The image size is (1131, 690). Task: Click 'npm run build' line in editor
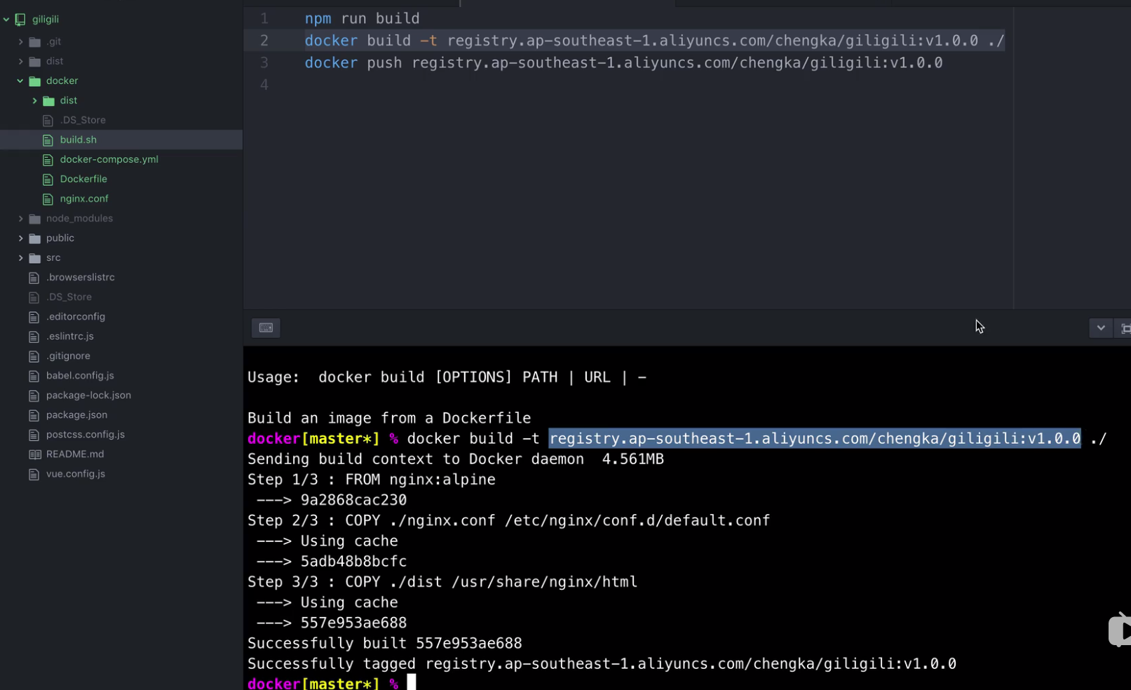point(362,18)
